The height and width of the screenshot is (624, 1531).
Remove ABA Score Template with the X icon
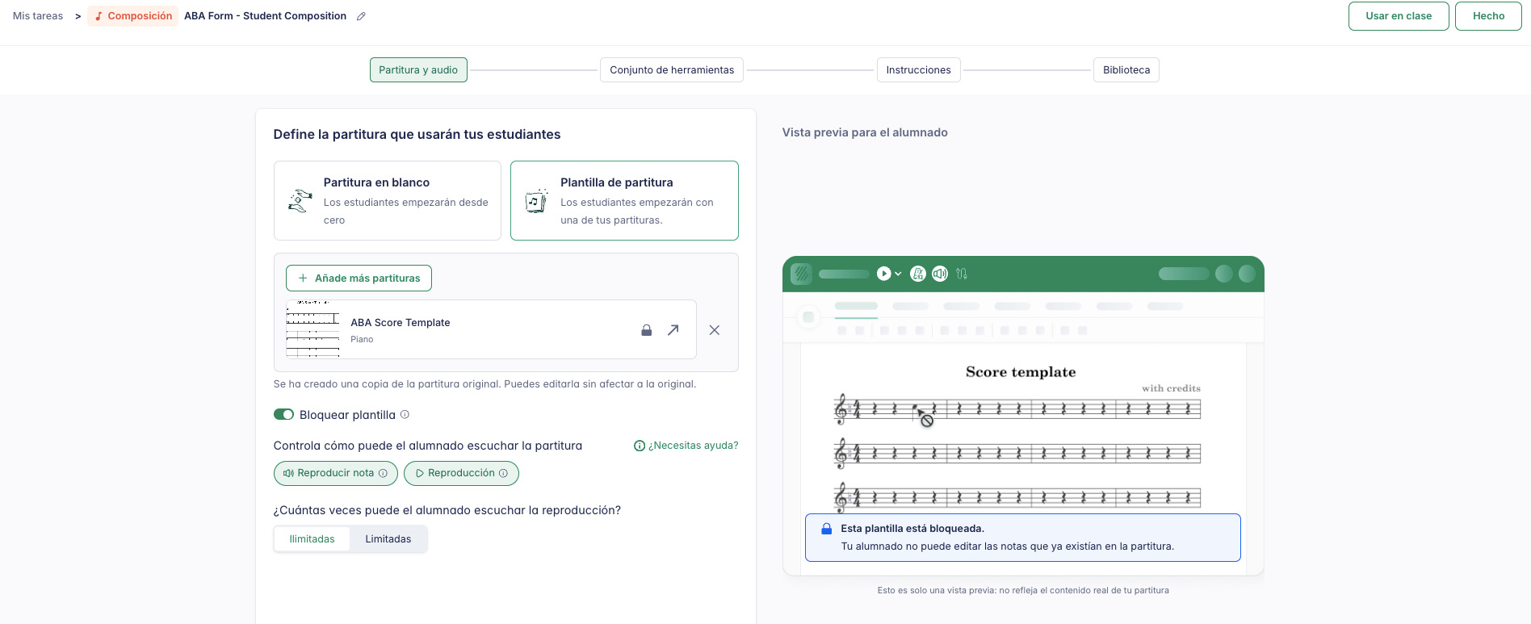coord(715,330)
